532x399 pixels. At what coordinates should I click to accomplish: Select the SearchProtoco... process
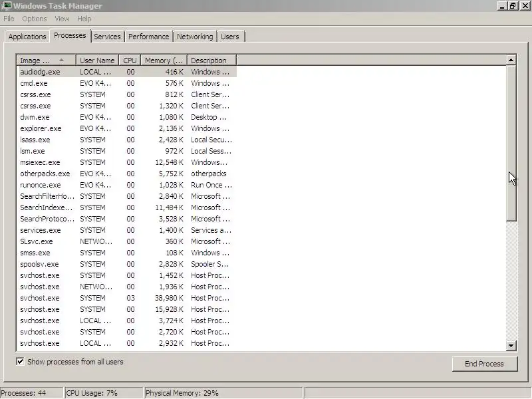(126, 219)
